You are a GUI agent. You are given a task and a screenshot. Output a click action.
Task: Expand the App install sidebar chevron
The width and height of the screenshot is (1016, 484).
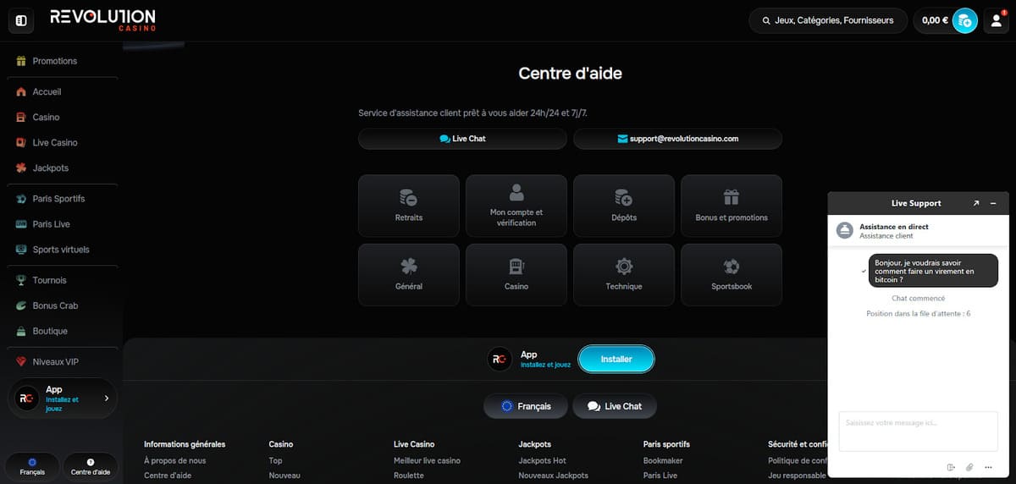[x=106, y=398]
